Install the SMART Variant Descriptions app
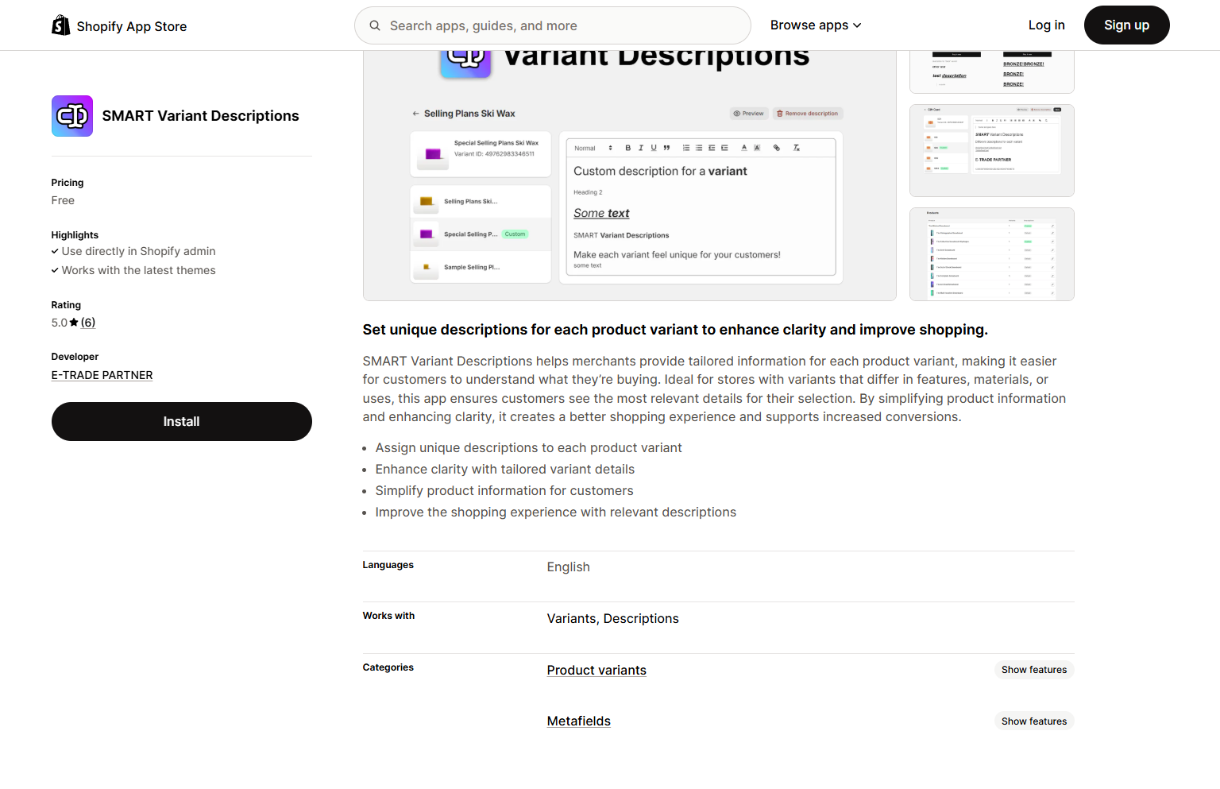The image size is (1220, 789). pyautogui.click(x=181, y=421)
